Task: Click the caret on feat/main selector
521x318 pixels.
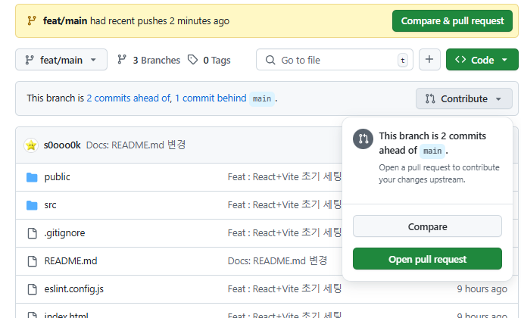Action: [93, 60]
